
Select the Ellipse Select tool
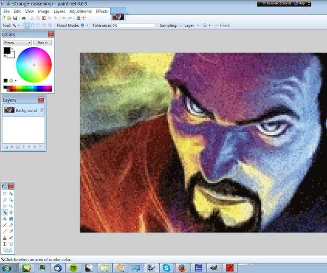[4, 206]
